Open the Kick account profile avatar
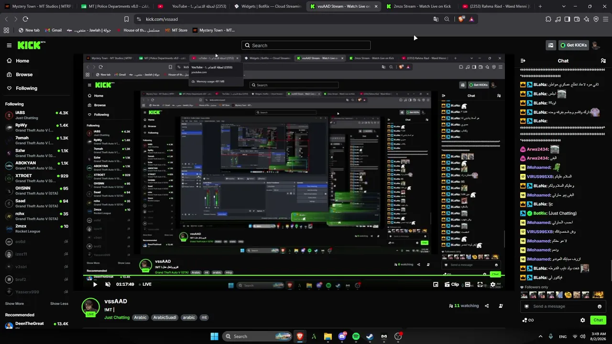The width and height of the screenshot is (612, 344). point(595,45)
